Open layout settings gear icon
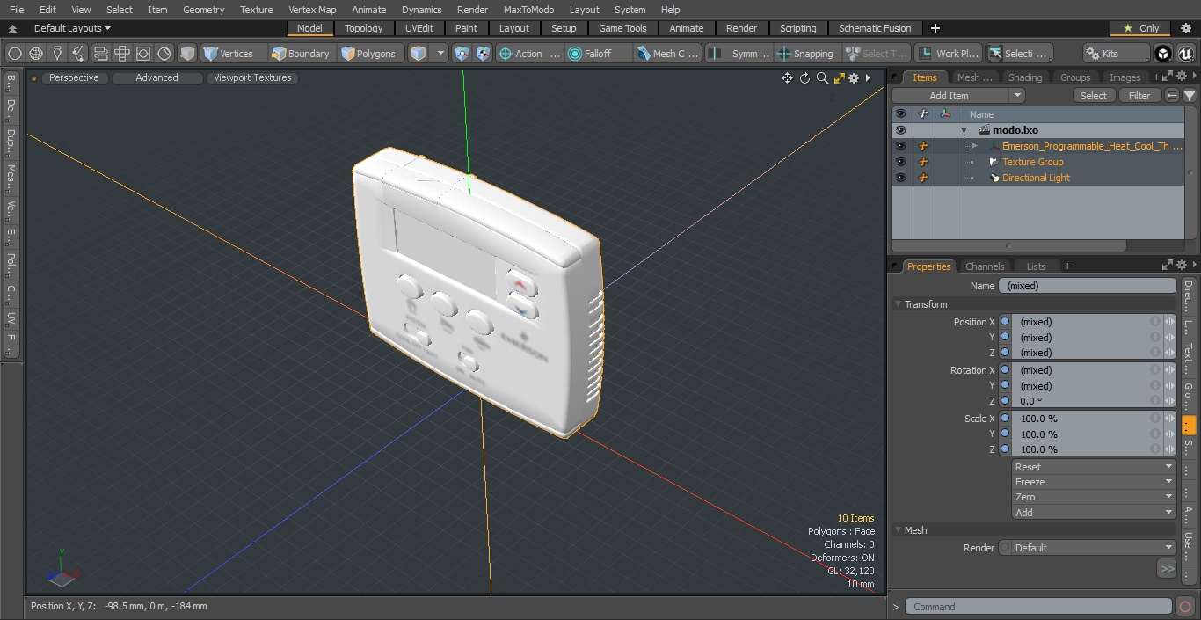 click(1185, 28)
